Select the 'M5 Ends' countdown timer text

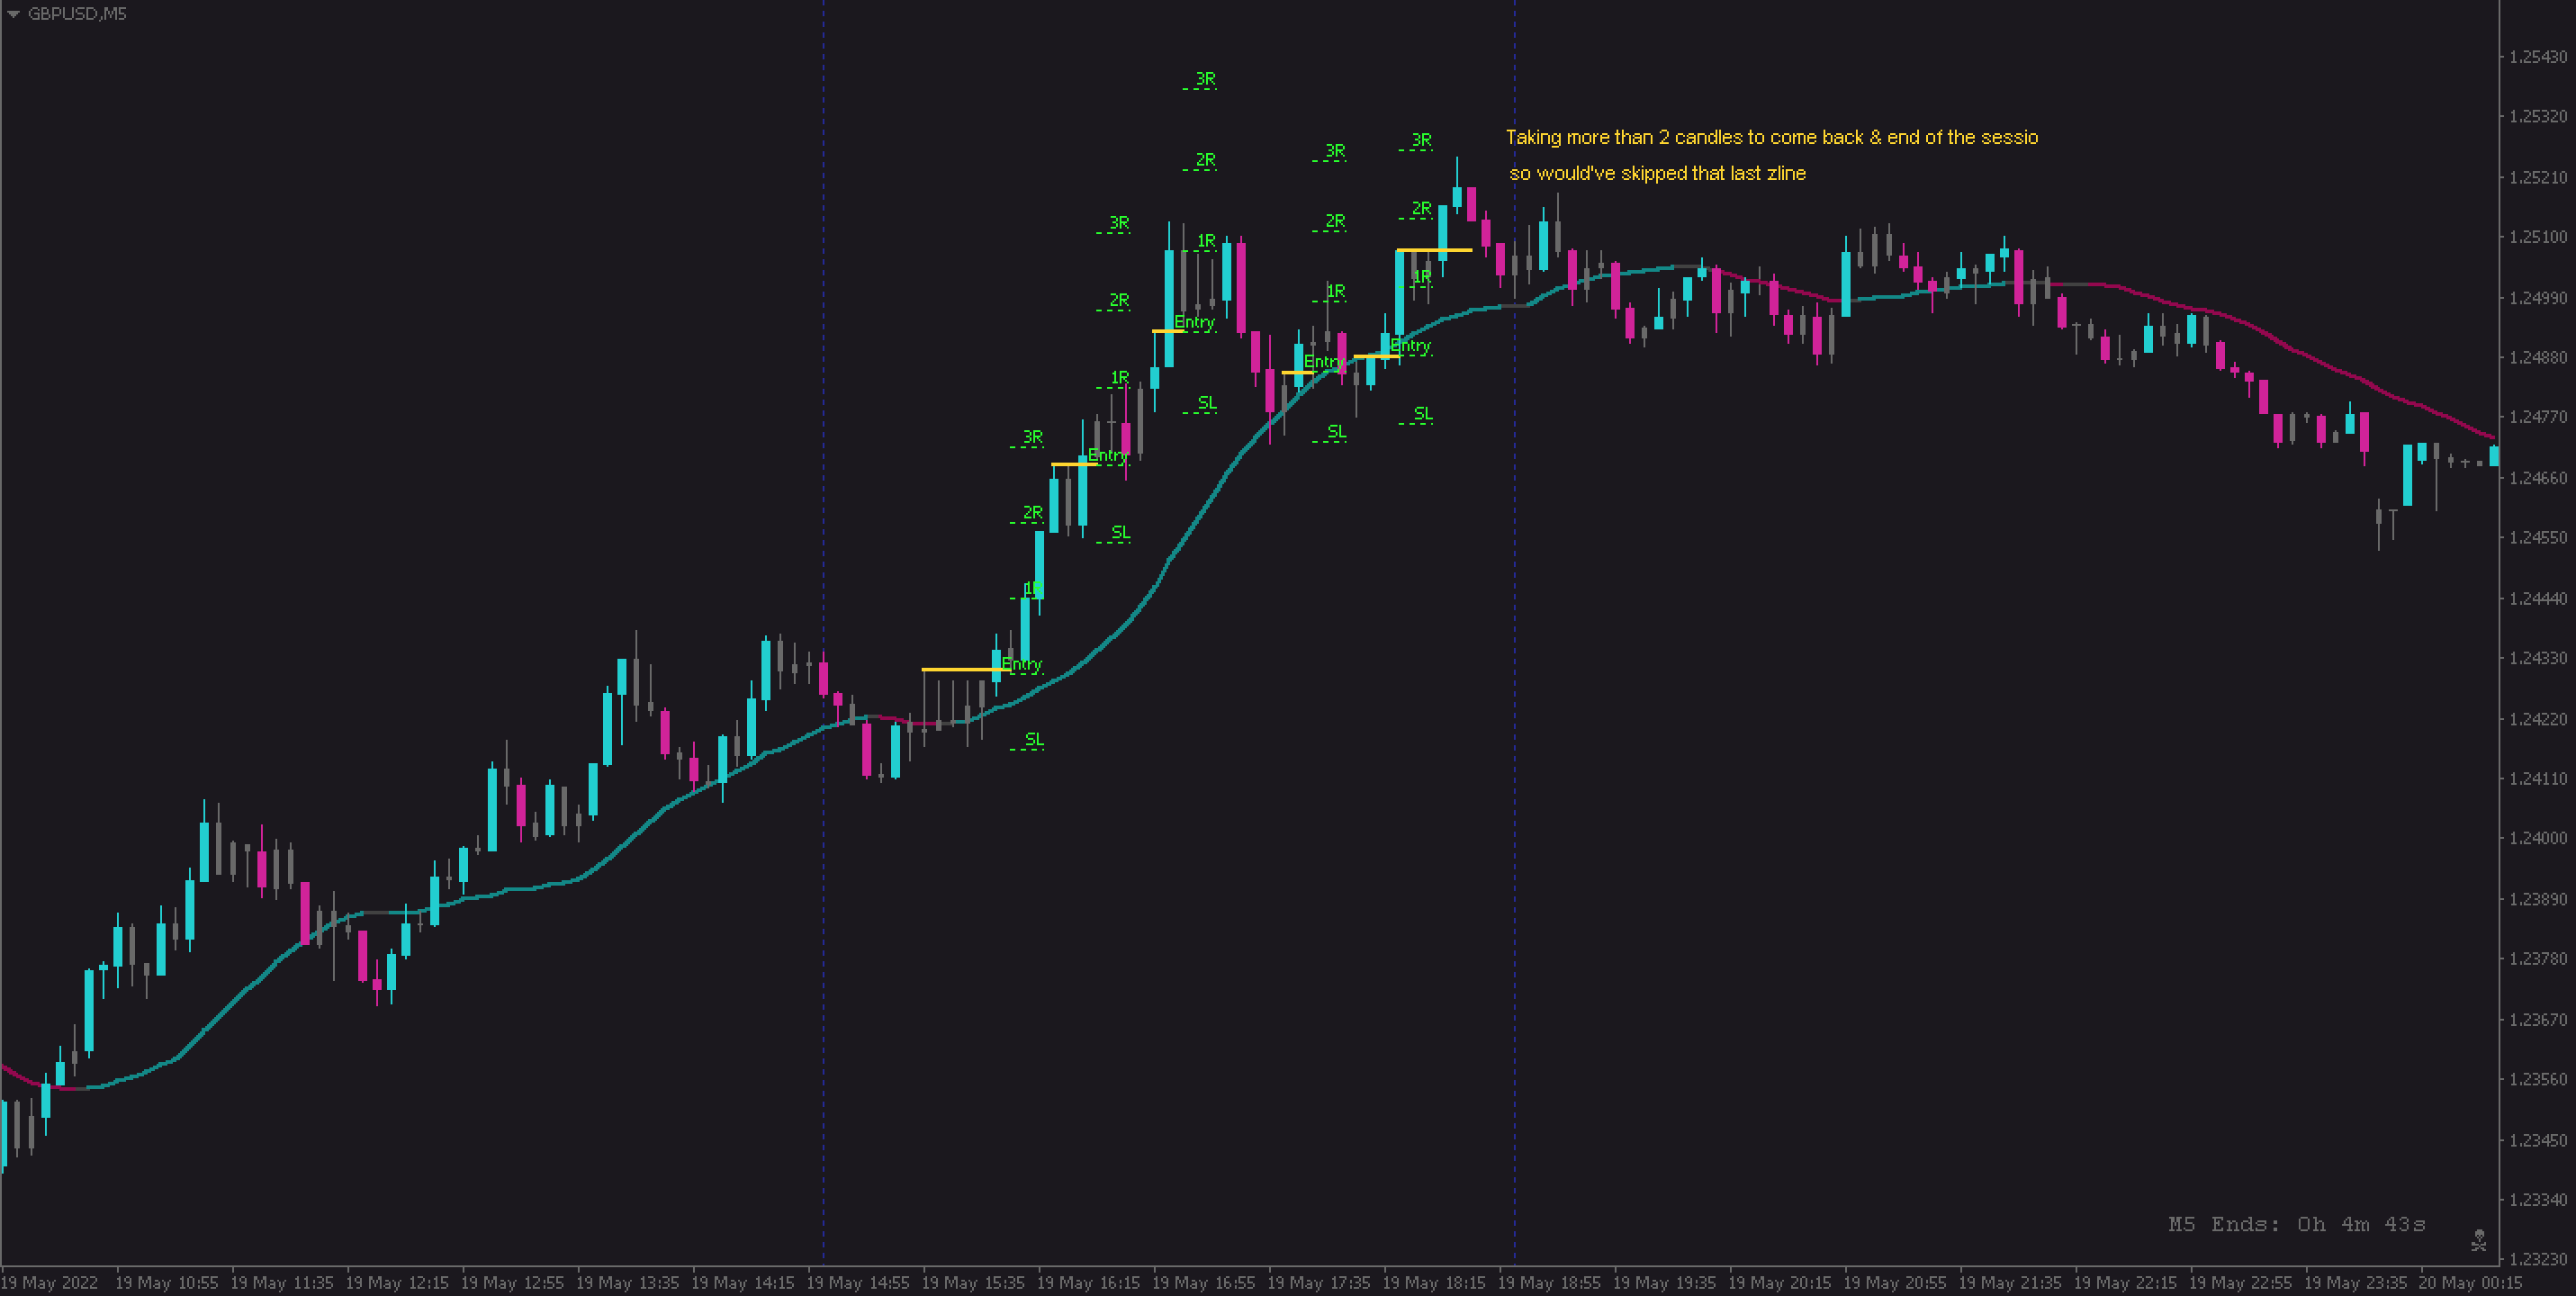(2295, 1224)
